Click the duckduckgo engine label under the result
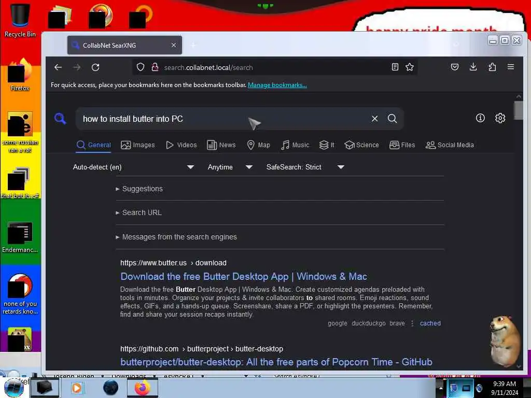 tap(369, 323)
